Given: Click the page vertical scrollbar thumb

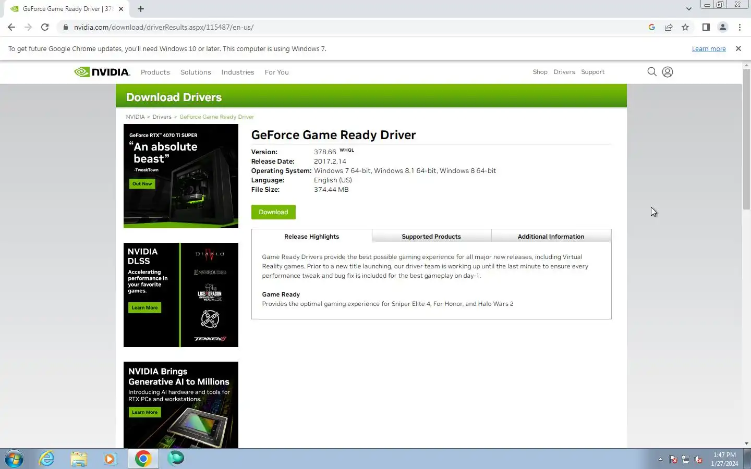Looking at the screenshot, I should pyautogui.click(x=746, y=139).
